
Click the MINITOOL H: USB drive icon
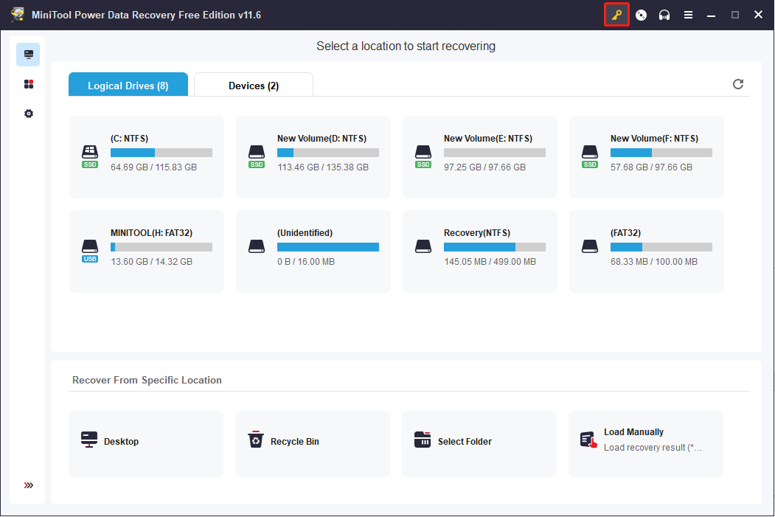(x=90, y=251)
